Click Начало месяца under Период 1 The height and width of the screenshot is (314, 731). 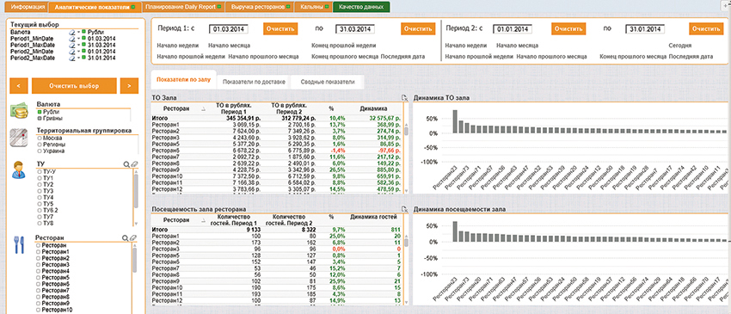[229, 46]
